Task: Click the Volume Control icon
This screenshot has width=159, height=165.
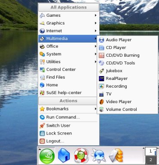Action: tap(101, 110)
